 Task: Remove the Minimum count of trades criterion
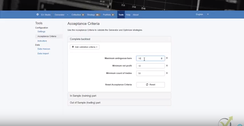[167, 73]
